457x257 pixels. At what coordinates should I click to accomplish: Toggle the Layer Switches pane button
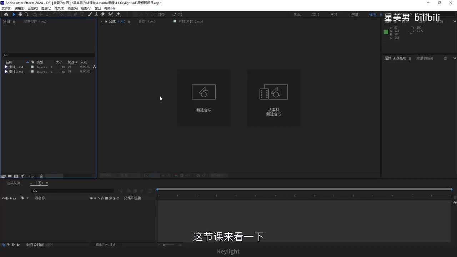click(x=4, y=245)
